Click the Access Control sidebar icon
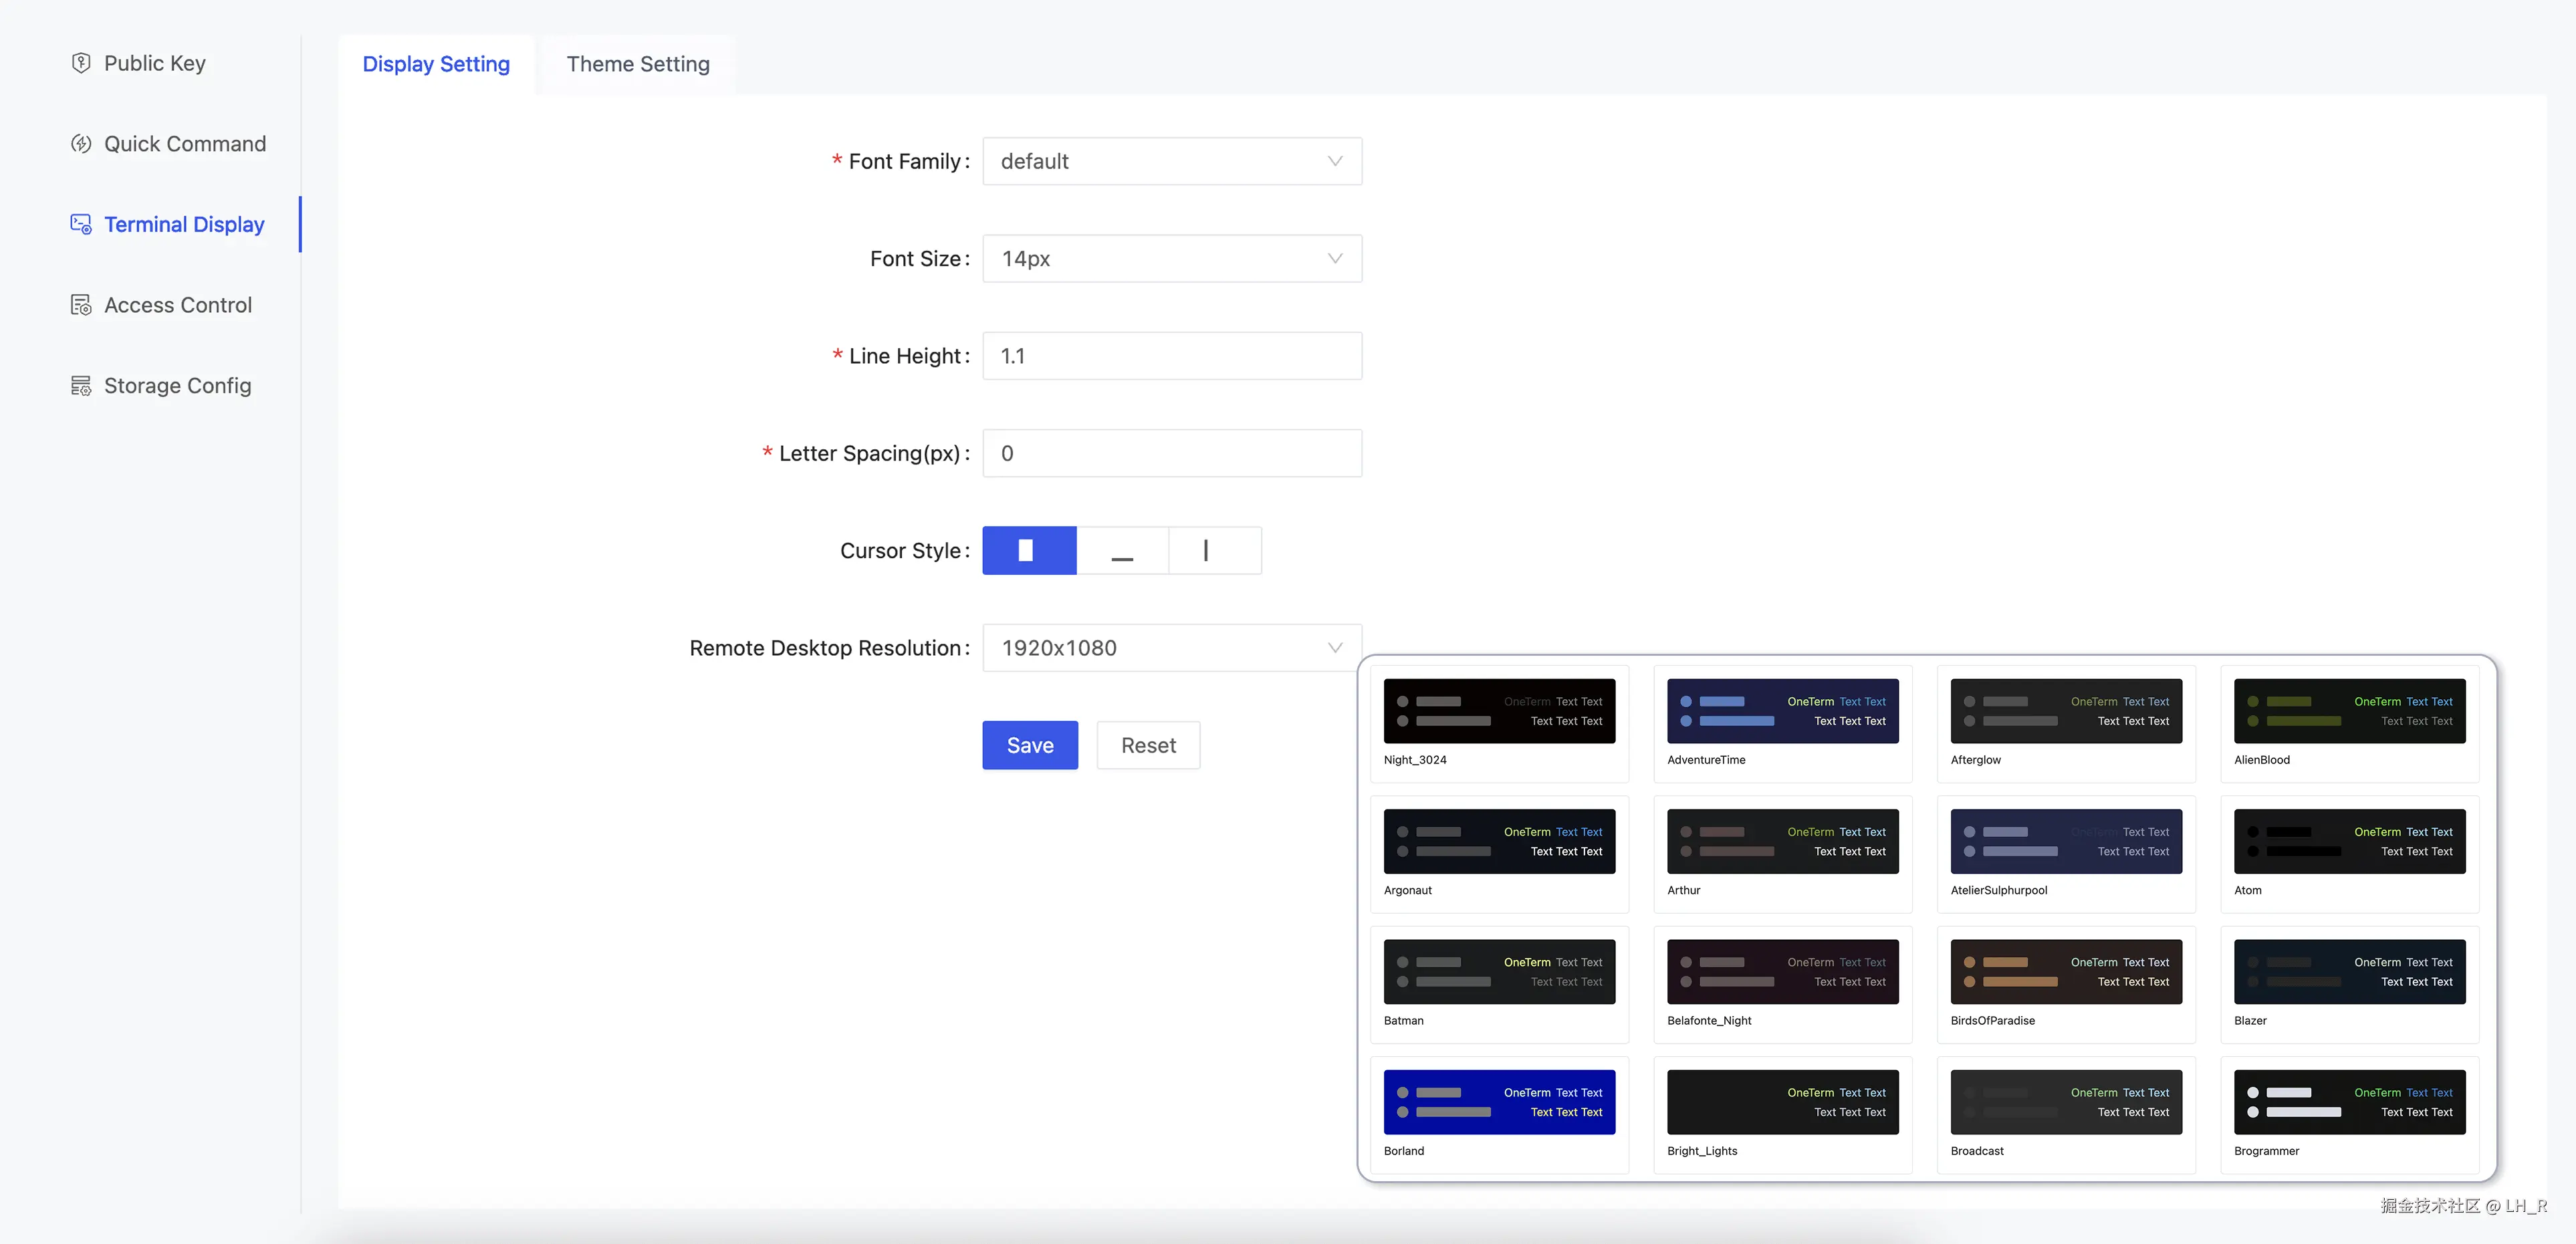 [x=81, y=305]
